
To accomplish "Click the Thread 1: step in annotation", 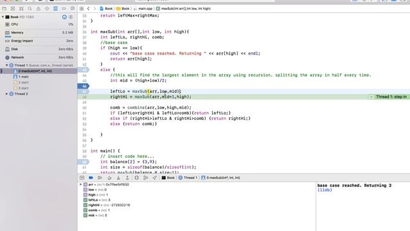I will point(388,97).
